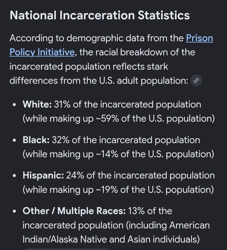The height and width of the screenshot is (250, 227).
Task: Click '31% of the incarcerated population' text
Action: click(128, 105)
